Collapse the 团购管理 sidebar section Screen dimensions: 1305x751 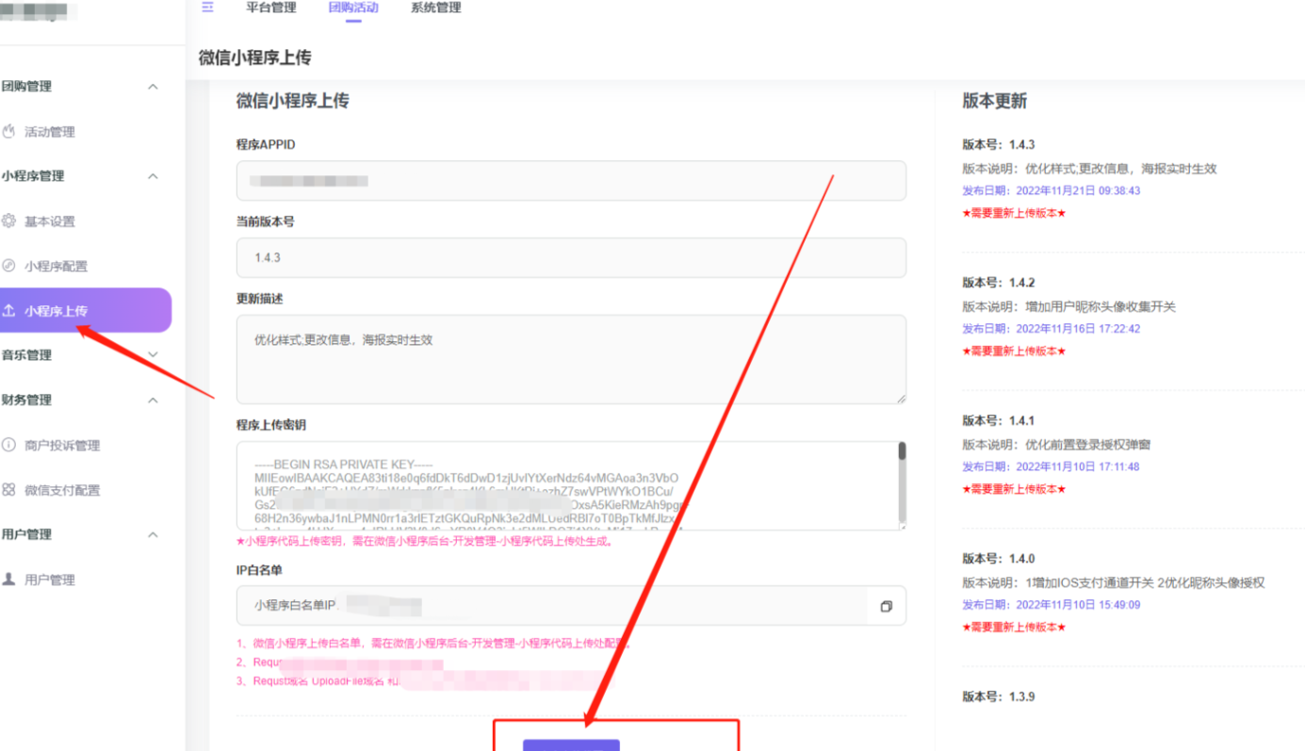[x=153, y=86]
